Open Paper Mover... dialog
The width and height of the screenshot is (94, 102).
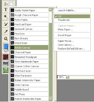tap(72, 41)
